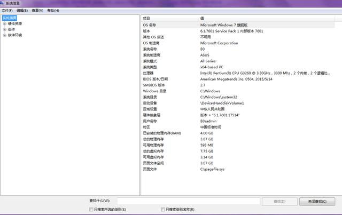Select 硬件资源 in the tree
This screenshot has height=215, width=342.
pyautogui.click(x=15, y=23)
